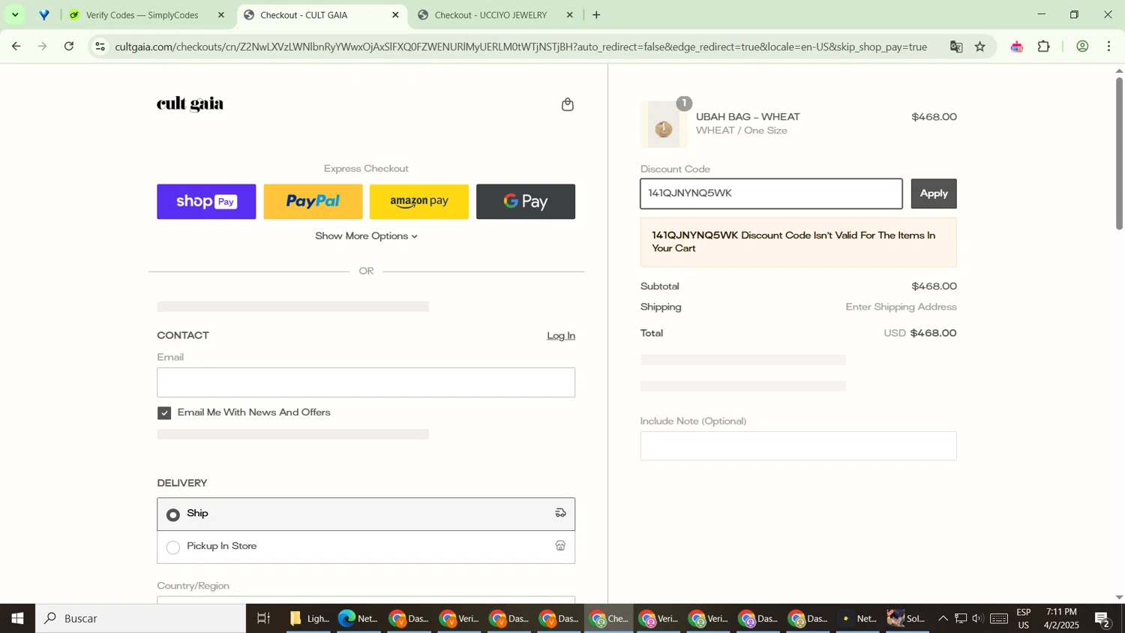Open the network tray icon
This screenshot has width=1125, height=633.
pos(961,619)
